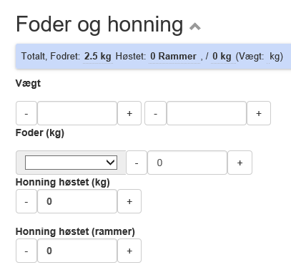Focus the first Vægt input field

click(x=77, y=113)
